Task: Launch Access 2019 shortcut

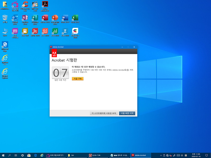Action: tap(45, 19)
